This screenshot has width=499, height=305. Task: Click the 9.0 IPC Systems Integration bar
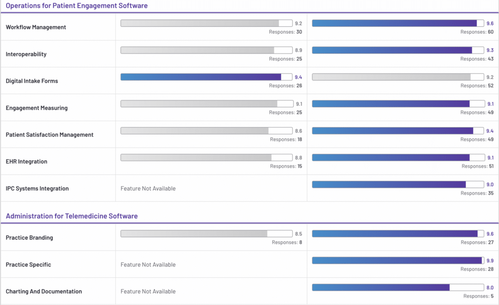pos(398,185)
